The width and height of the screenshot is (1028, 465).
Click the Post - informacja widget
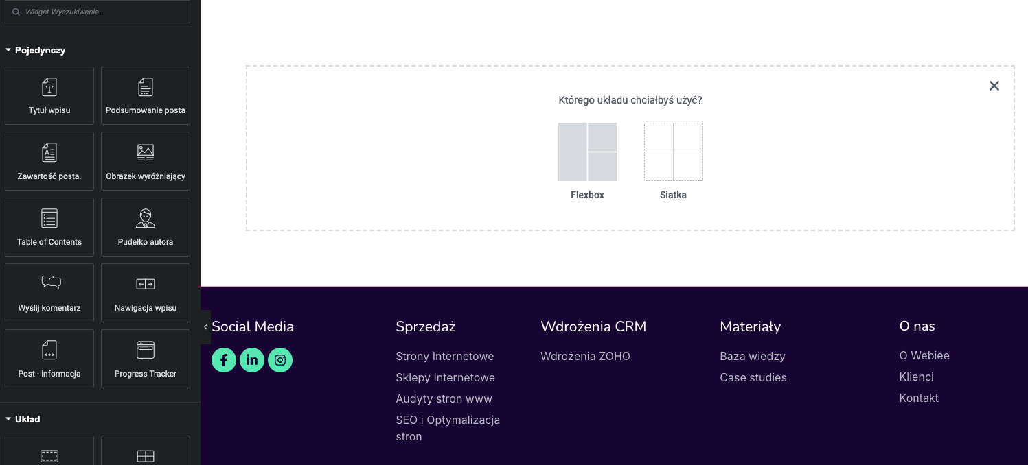49,359
